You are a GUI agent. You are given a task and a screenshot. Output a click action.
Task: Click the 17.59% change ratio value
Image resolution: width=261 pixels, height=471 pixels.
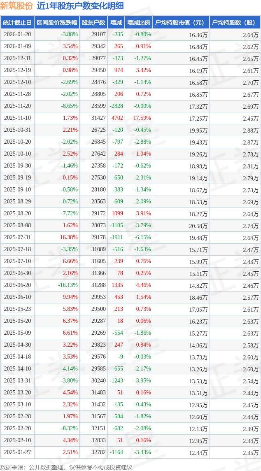[x=142, y=118]
